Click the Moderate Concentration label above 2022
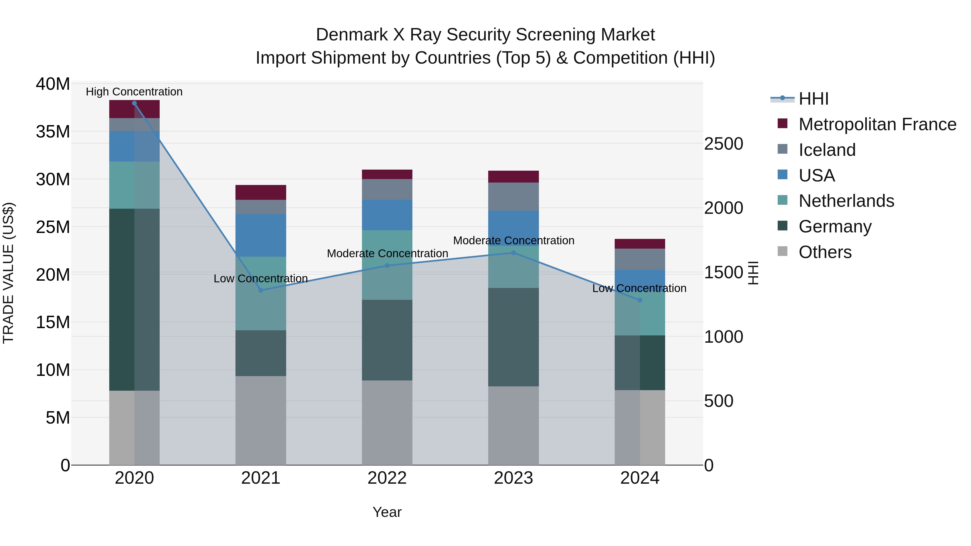This screenshot has width=971, height=546. pyautogui.click(x=388, y=254)
